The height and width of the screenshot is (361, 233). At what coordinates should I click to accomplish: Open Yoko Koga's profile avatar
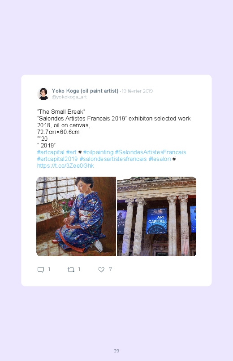pyautogui.click(x=43, y=94)
